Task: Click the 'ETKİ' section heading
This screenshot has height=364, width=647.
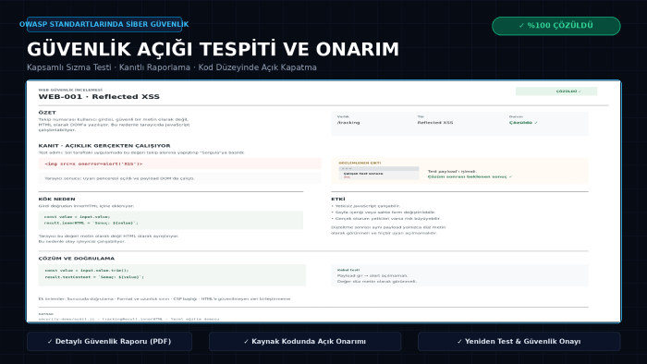Action: pyautogui.click(x=338, y=199)
